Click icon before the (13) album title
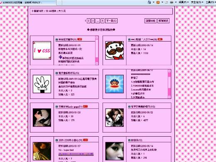The height and width of the screenshot is (162, 216). click(x=56, y=73)
